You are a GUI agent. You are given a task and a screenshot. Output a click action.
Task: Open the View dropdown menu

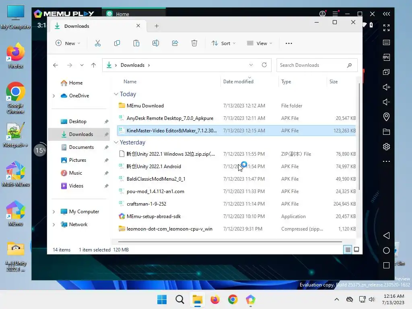260,43
